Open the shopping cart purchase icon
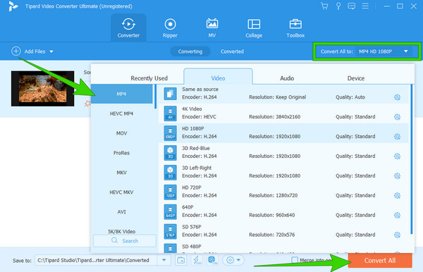Screen dimensions: 423x272 [x=324, y=6]
